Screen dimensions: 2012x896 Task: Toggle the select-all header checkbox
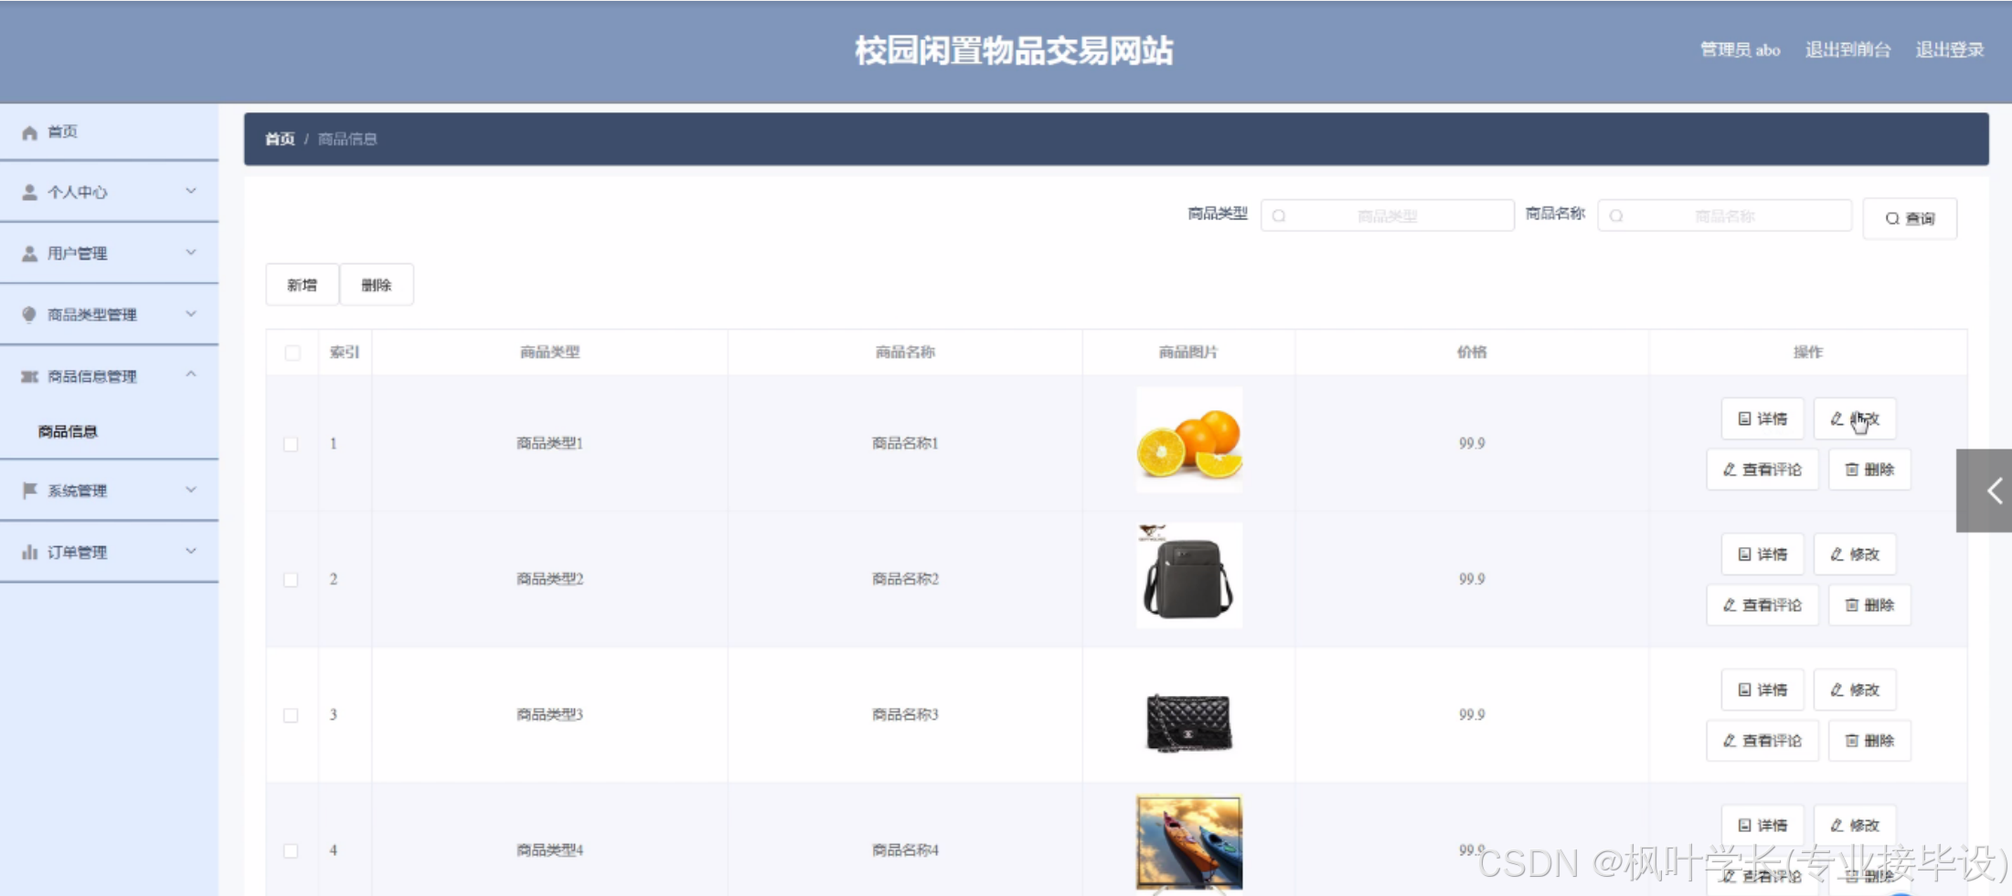293,353
